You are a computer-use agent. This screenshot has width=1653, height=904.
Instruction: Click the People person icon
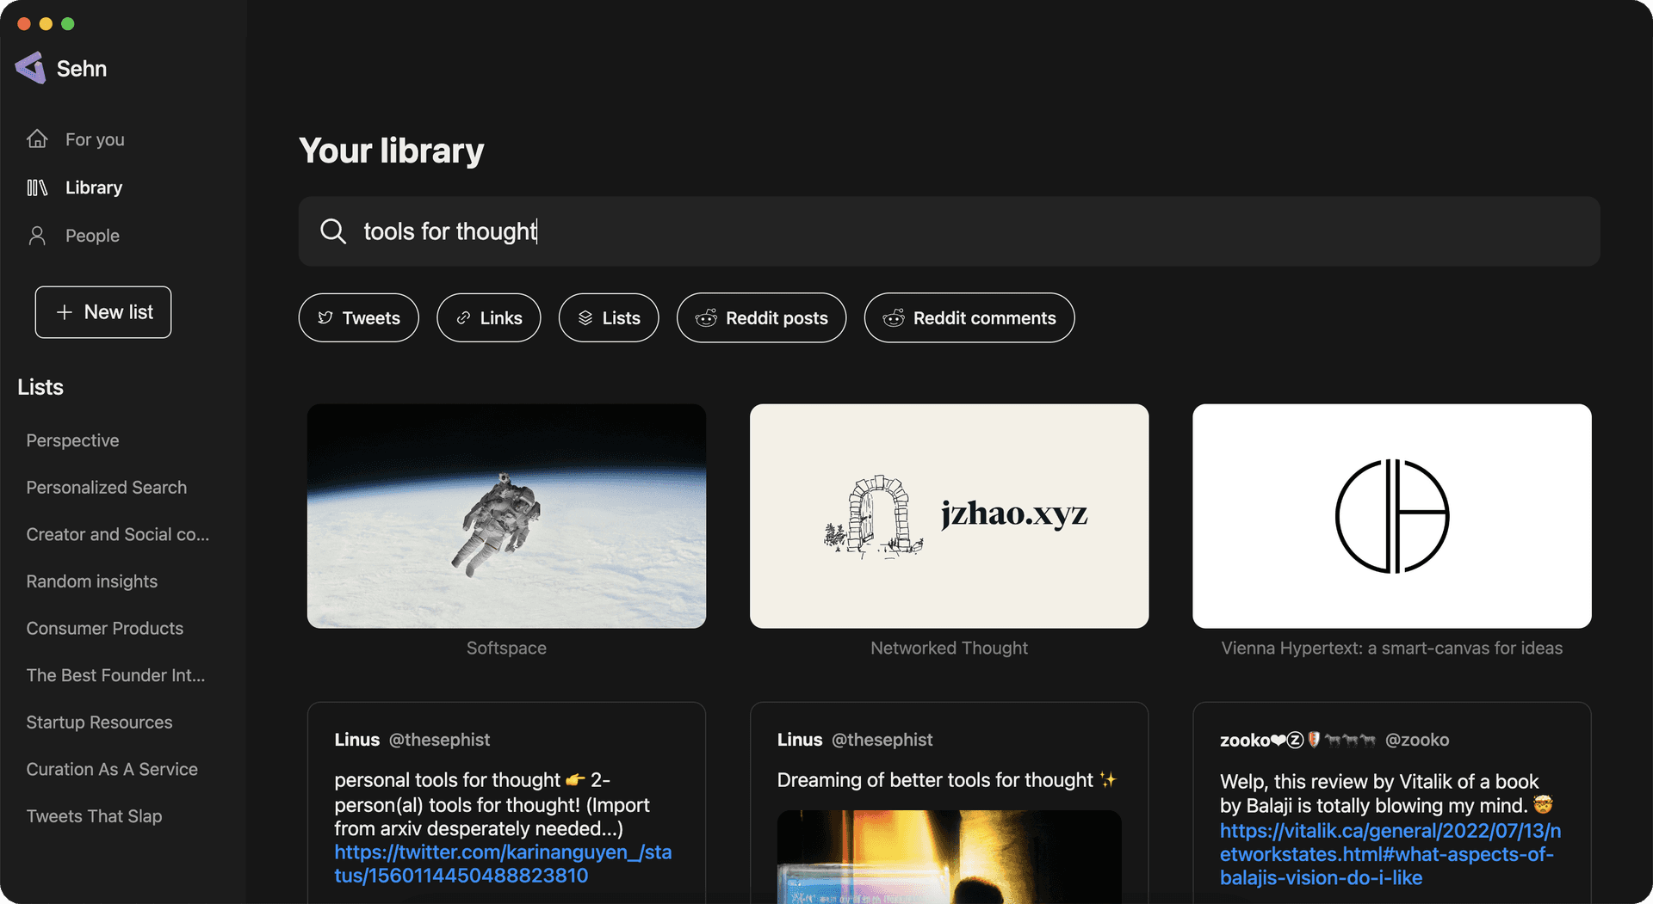(x=37, y=236)
